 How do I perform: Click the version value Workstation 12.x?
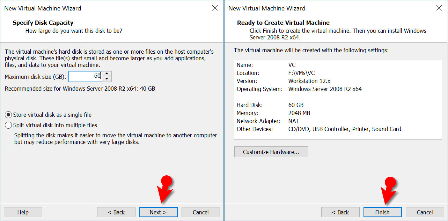[309, 81]
